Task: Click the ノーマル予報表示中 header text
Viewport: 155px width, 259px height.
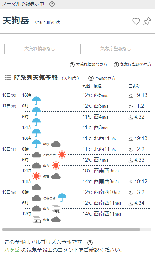Action: tap(23, 4)
